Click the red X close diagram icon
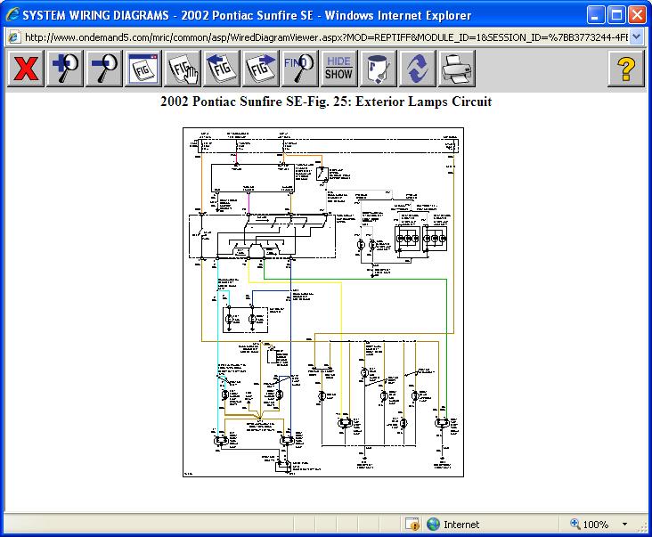This screenshot has height=537, width=652. (x=26, y=69)
